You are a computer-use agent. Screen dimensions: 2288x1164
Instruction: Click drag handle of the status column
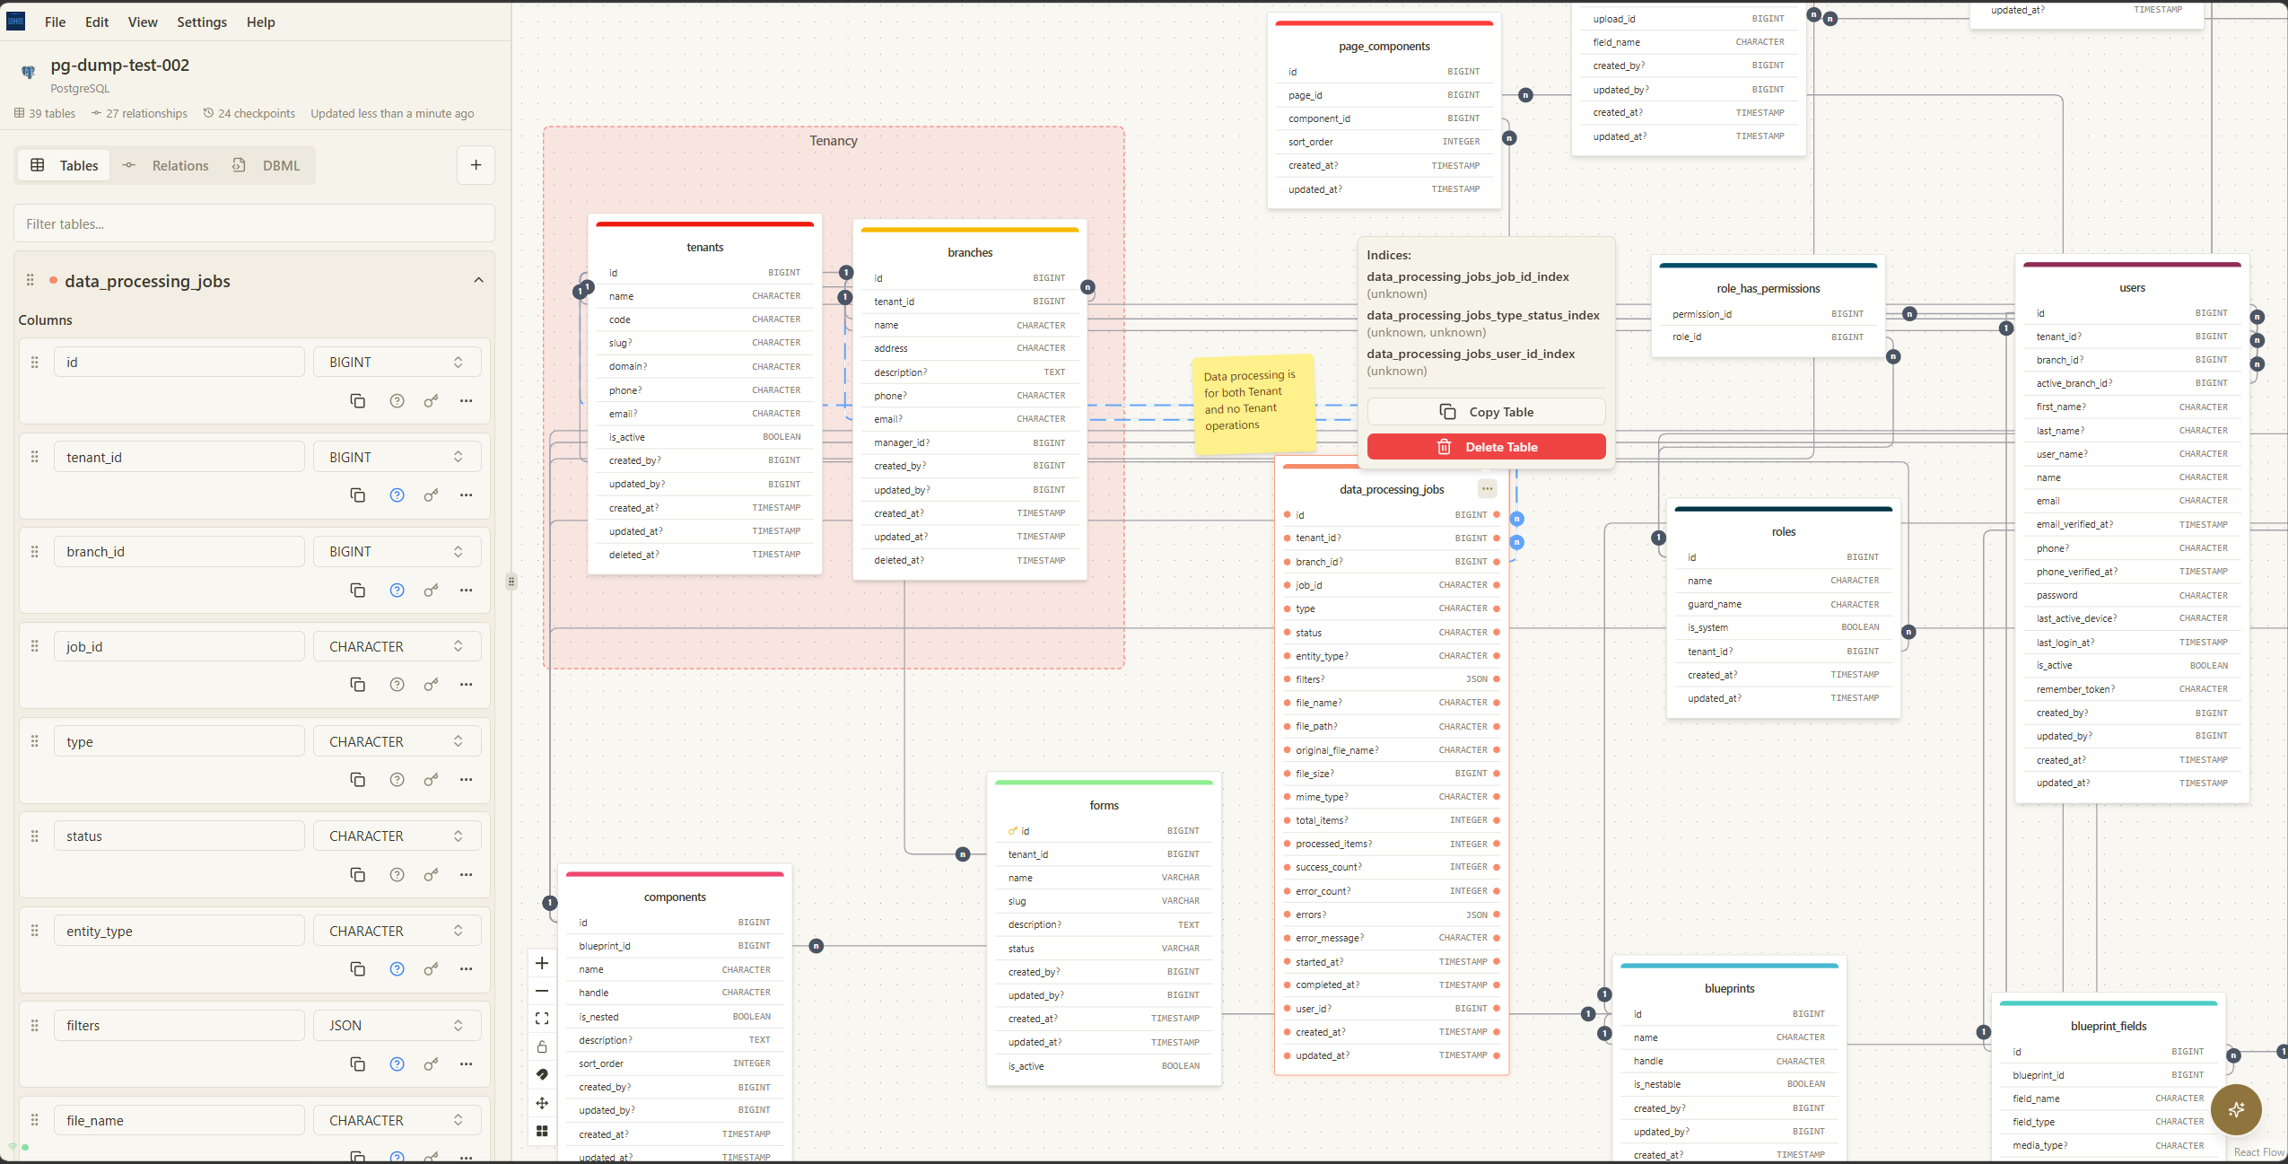click(x=35, y=836)
